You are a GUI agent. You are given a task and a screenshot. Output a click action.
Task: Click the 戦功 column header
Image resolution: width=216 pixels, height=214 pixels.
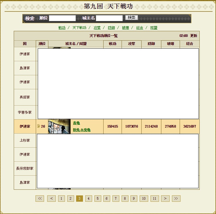(x=112, y=44)
